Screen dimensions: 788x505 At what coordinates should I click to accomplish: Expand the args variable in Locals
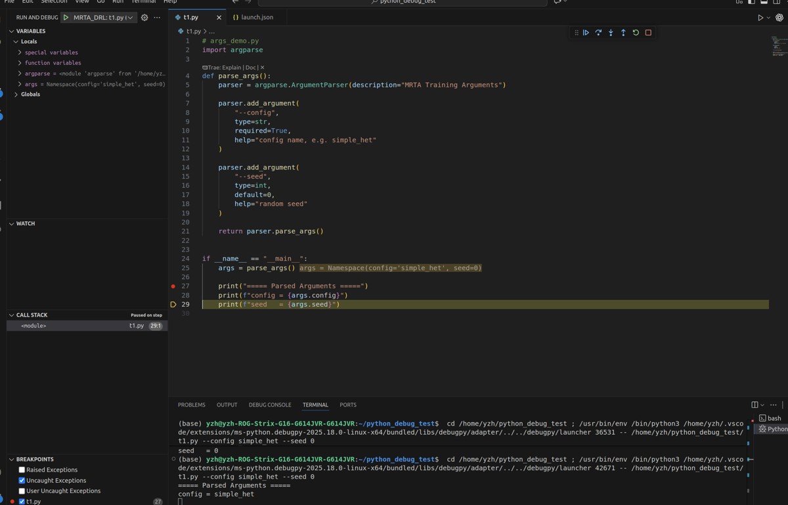point(20,84)
